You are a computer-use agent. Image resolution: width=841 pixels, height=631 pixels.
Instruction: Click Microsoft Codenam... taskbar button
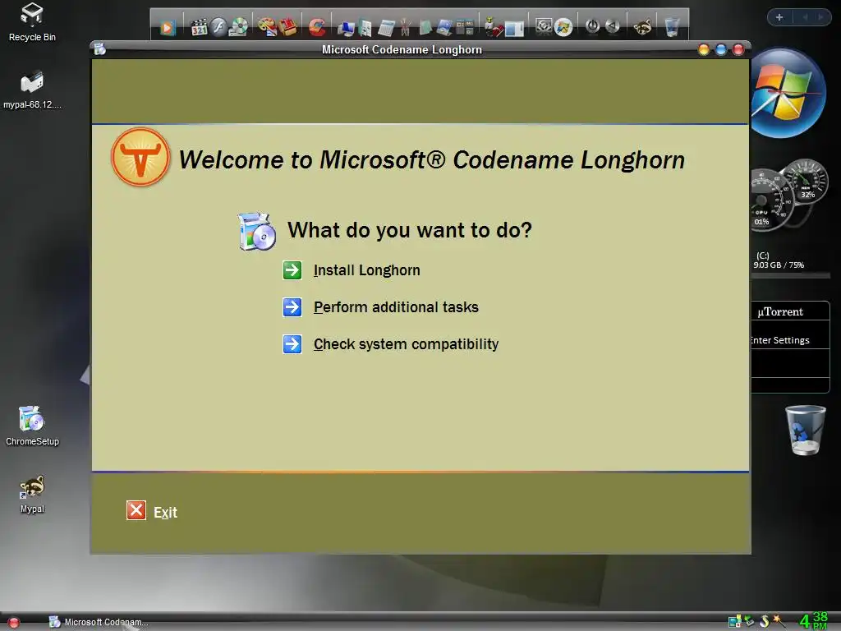[x=99, y=623]
